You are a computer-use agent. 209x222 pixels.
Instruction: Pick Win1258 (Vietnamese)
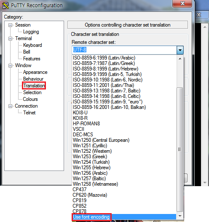(124, 184)
